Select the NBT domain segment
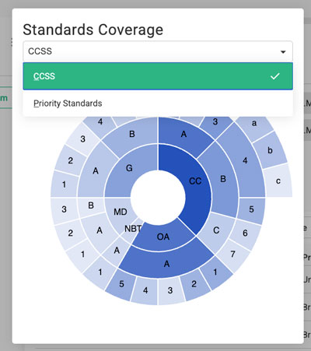Image resolution: width=311 pixels, height=351 pixels. click(x=133, y=229)
